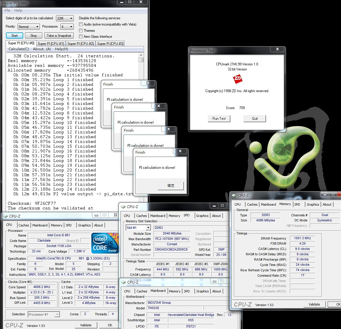341x329 pixels.
Task: Open CPU tab in CPU-Z window showing Timings
Action: click(x=238, y=204)
